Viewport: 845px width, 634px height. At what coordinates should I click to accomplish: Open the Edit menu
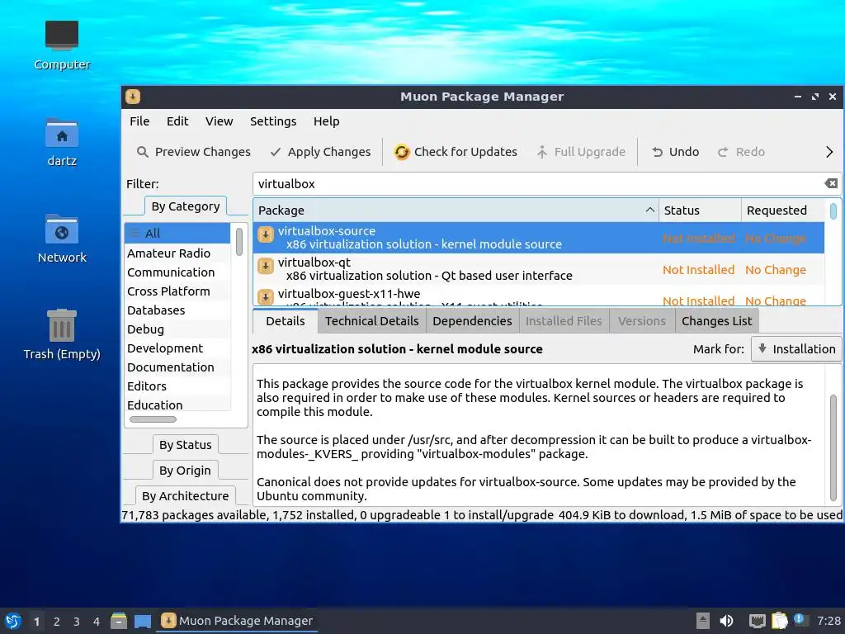177,121
